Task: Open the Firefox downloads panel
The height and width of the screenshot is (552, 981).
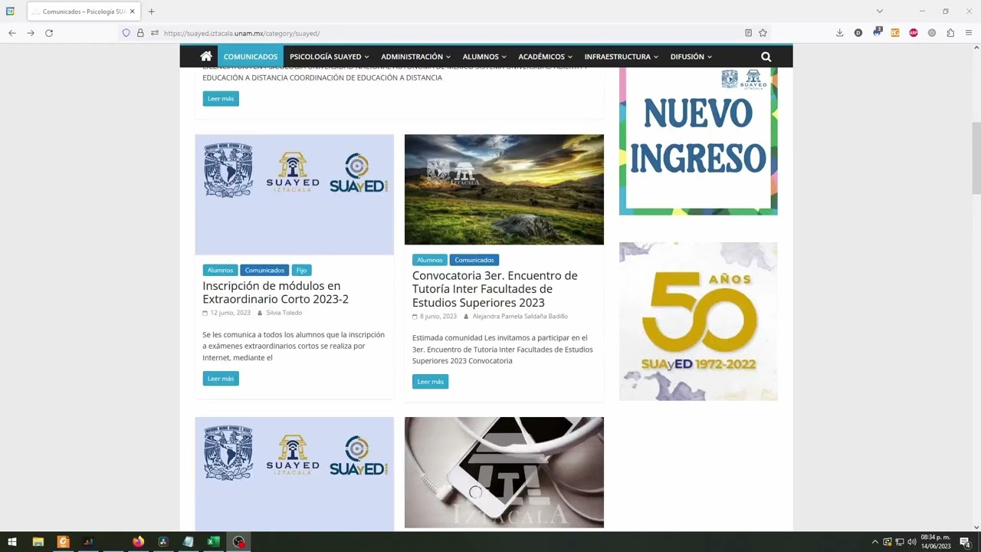Action: [x=839, y=33]
